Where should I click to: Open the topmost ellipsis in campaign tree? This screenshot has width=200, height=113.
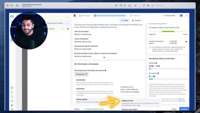coord(67,18)
